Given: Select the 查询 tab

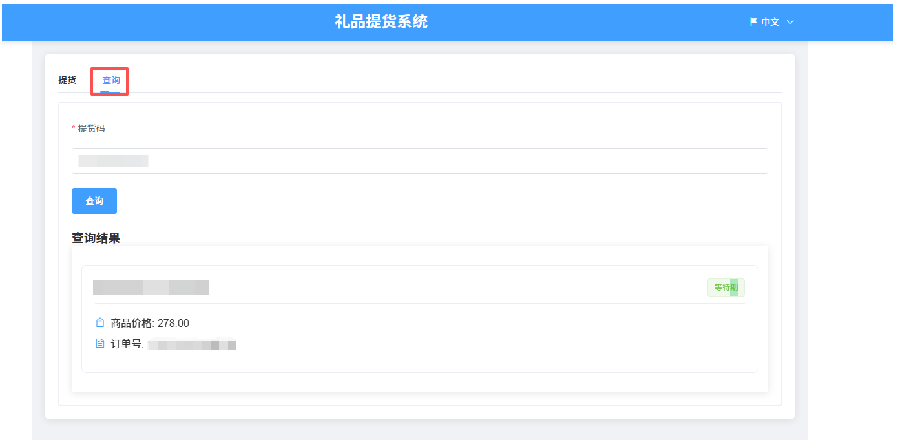Looking at the screenshot, I should [x=111, y=80].
